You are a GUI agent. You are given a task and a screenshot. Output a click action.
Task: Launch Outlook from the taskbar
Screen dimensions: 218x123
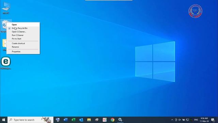[81, 120]
